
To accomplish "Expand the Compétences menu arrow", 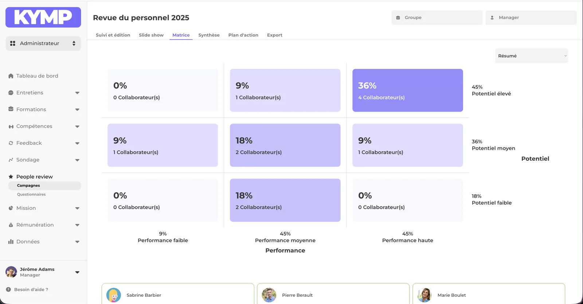I will (77, 127).
